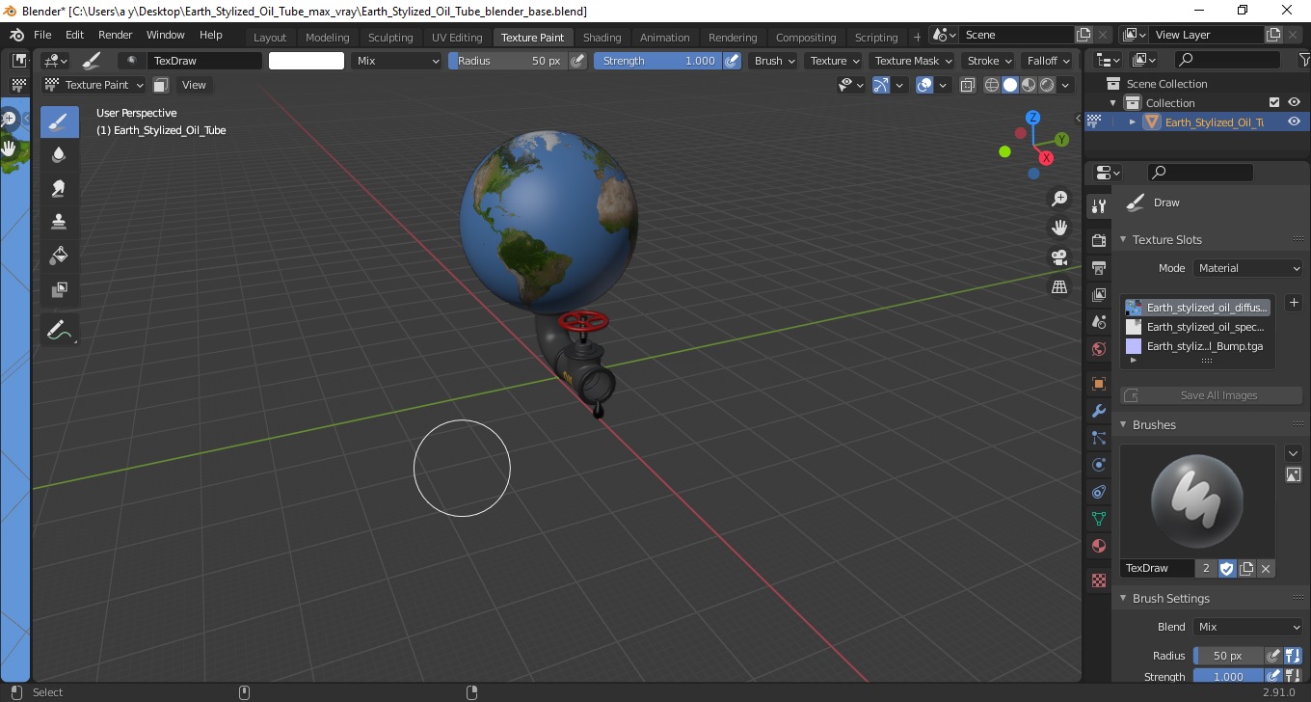Image resolution: width=1311 pixels, height=702 pixels.
Task: Toggle X-ray view button
Action: tap(968, 85)
